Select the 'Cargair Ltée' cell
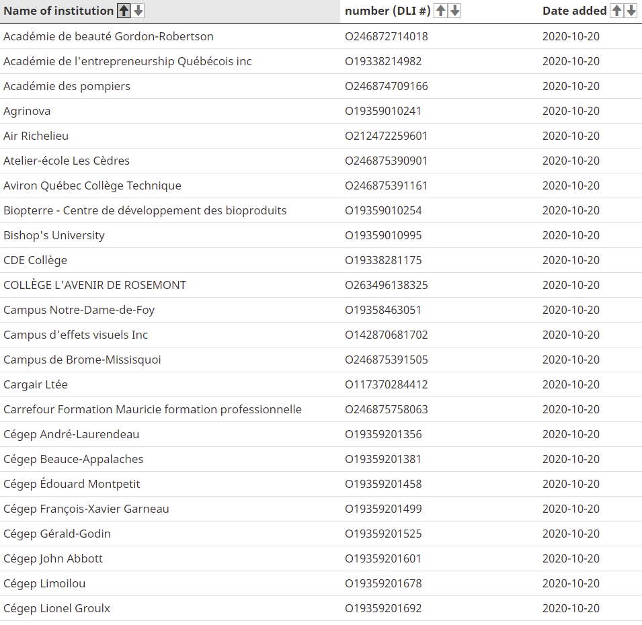The image size is (642, 625). click(36, 384)
